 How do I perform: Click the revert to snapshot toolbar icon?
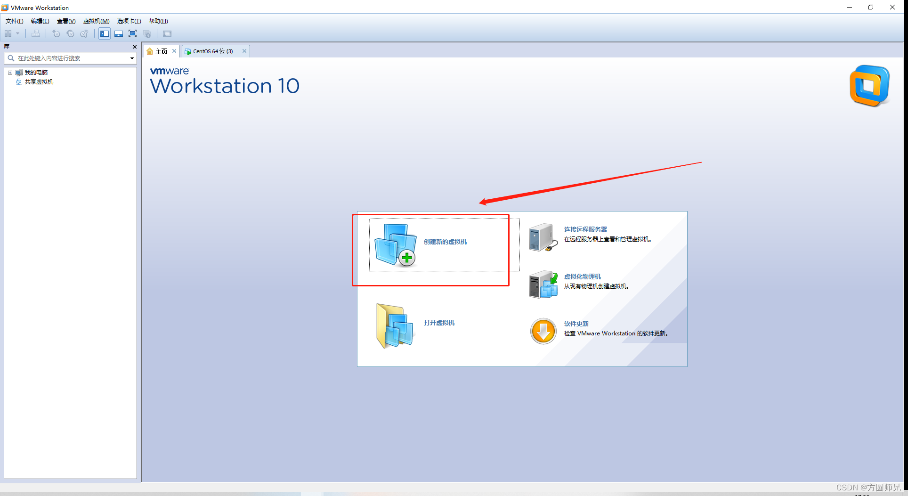[70, 33]
